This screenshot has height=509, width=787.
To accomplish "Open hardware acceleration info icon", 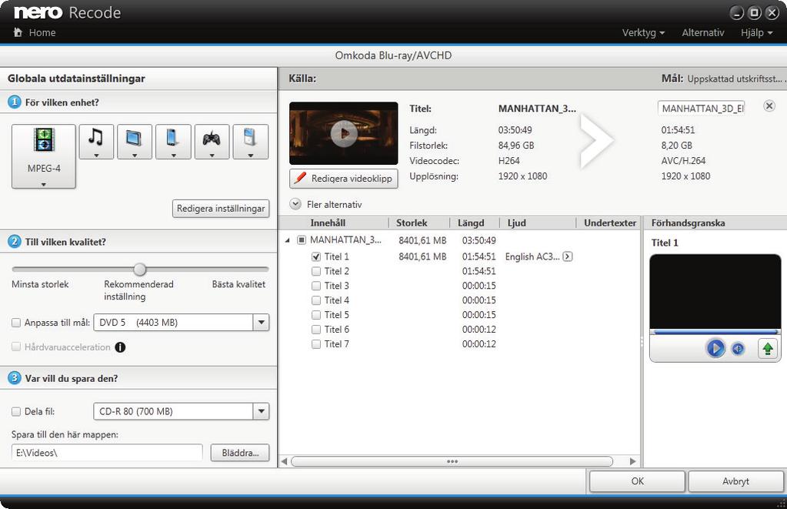I will [120, 347].
